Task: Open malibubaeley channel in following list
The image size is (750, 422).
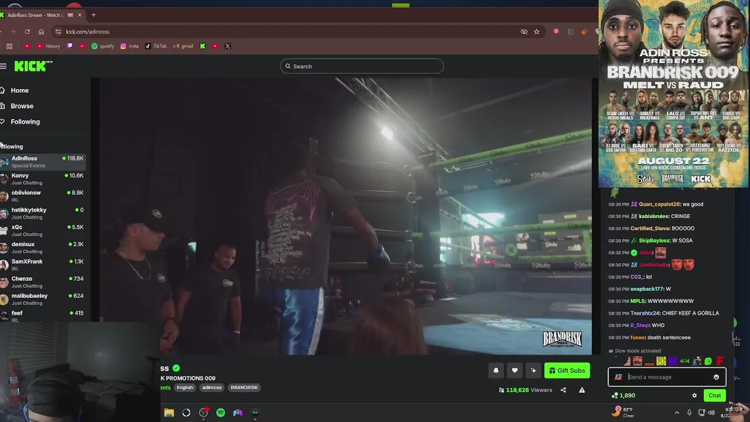Action: coord(43,299)
